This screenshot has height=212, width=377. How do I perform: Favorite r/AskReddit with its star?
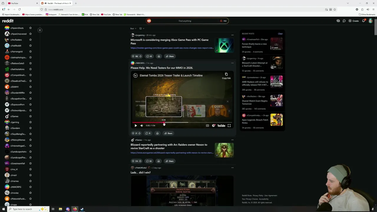click(x=30, y=46)
